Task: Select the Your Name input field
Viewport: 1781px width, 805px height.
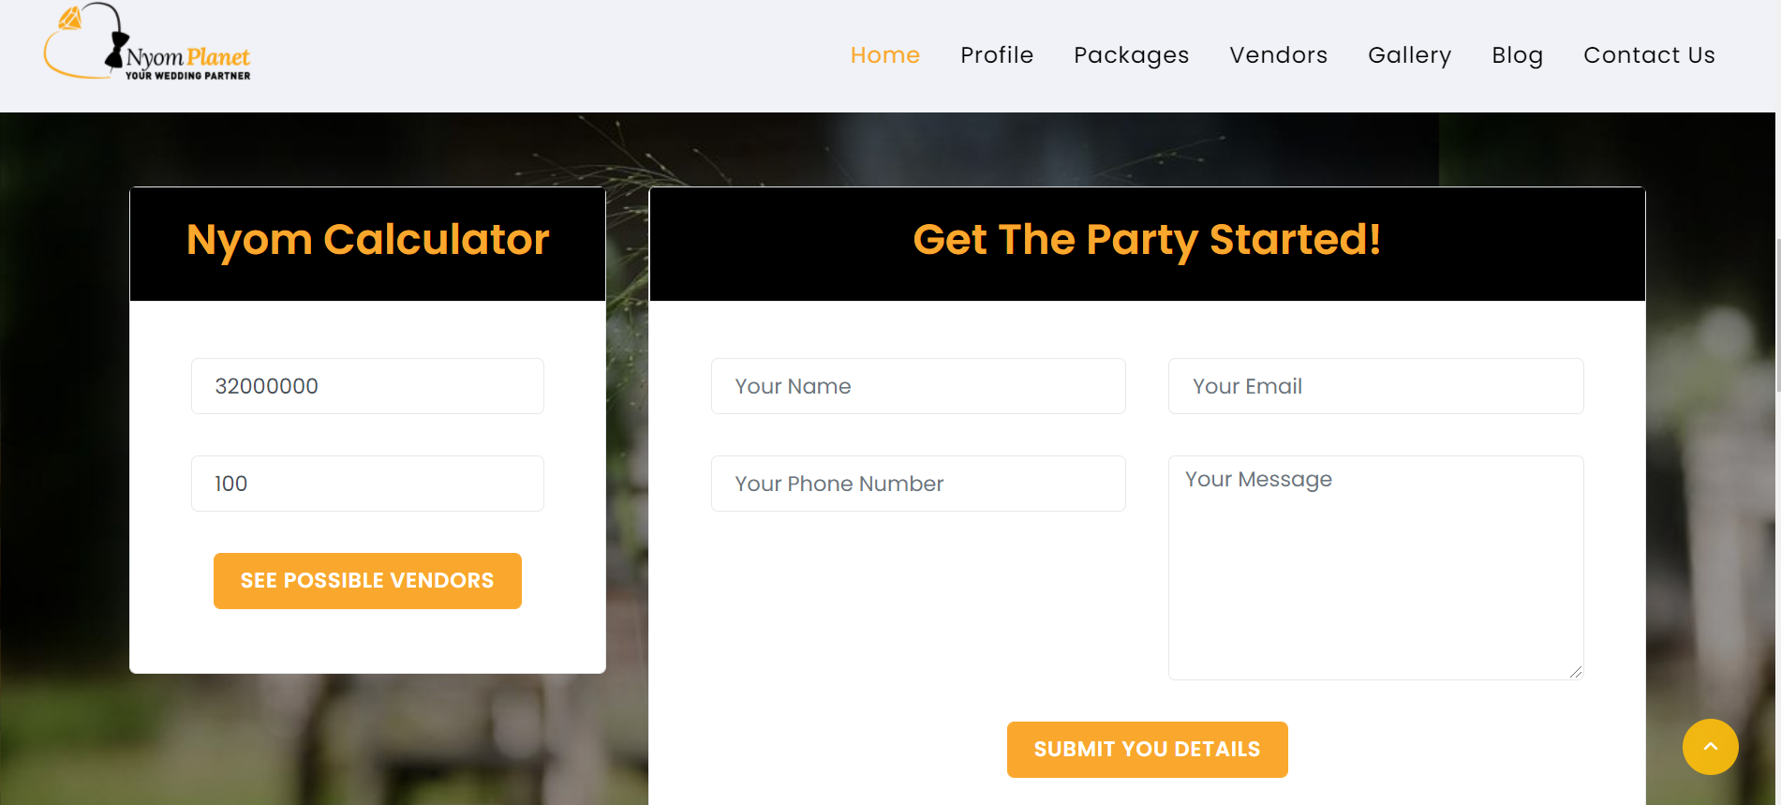Action: pyautogui.click(x=918, y=386)
